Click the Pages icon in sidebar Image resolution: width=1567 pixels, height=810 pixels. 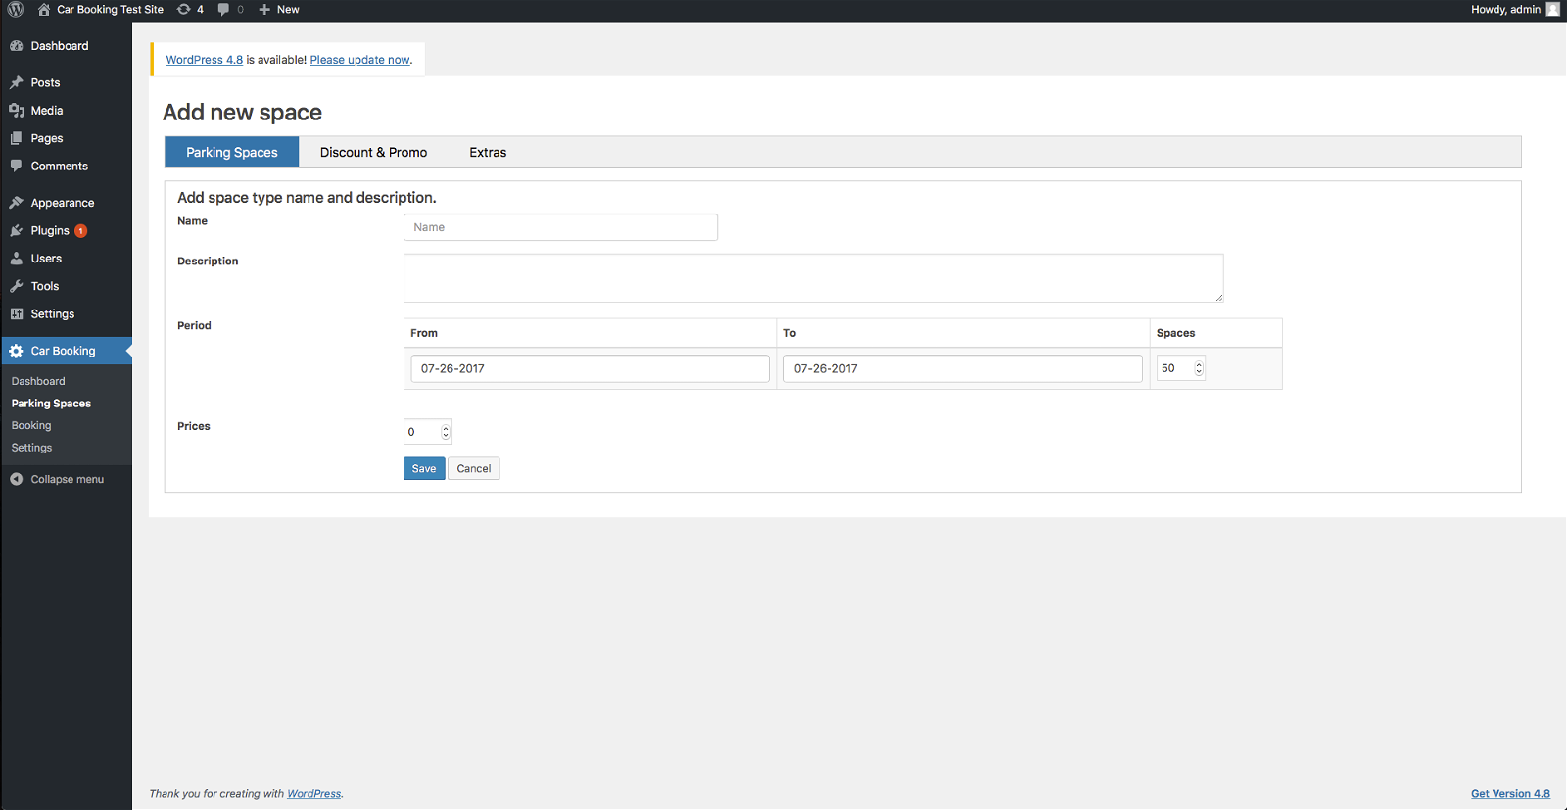click(17, 138)
